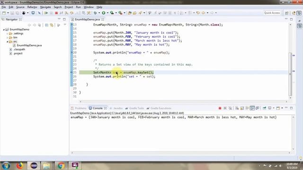Open the Back history dropdown arrow

207,13
